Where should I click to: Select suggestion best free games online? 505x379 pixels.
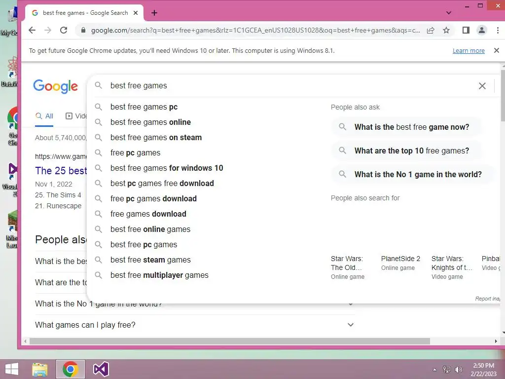[x=150, y=122]
